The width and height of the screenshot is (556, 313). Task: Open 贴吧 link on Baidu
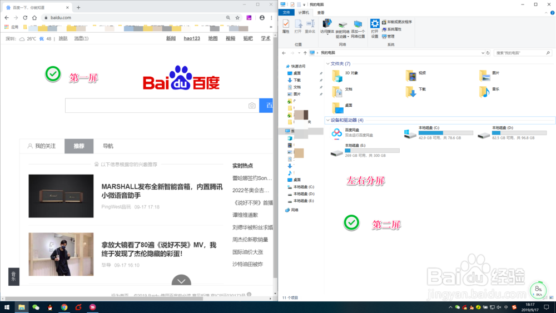pos(248,38)
